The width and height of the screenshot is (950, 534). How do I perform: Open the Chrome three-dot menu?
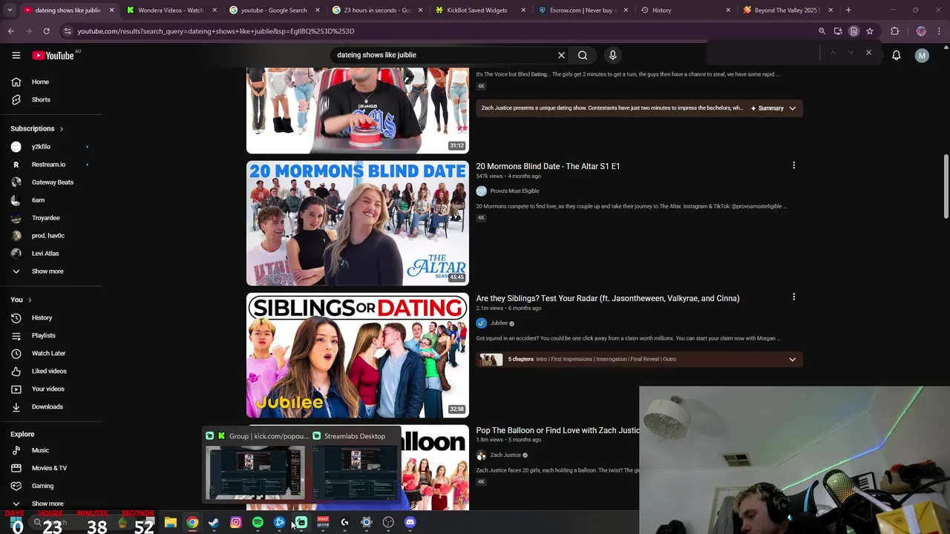click(940, 31)
